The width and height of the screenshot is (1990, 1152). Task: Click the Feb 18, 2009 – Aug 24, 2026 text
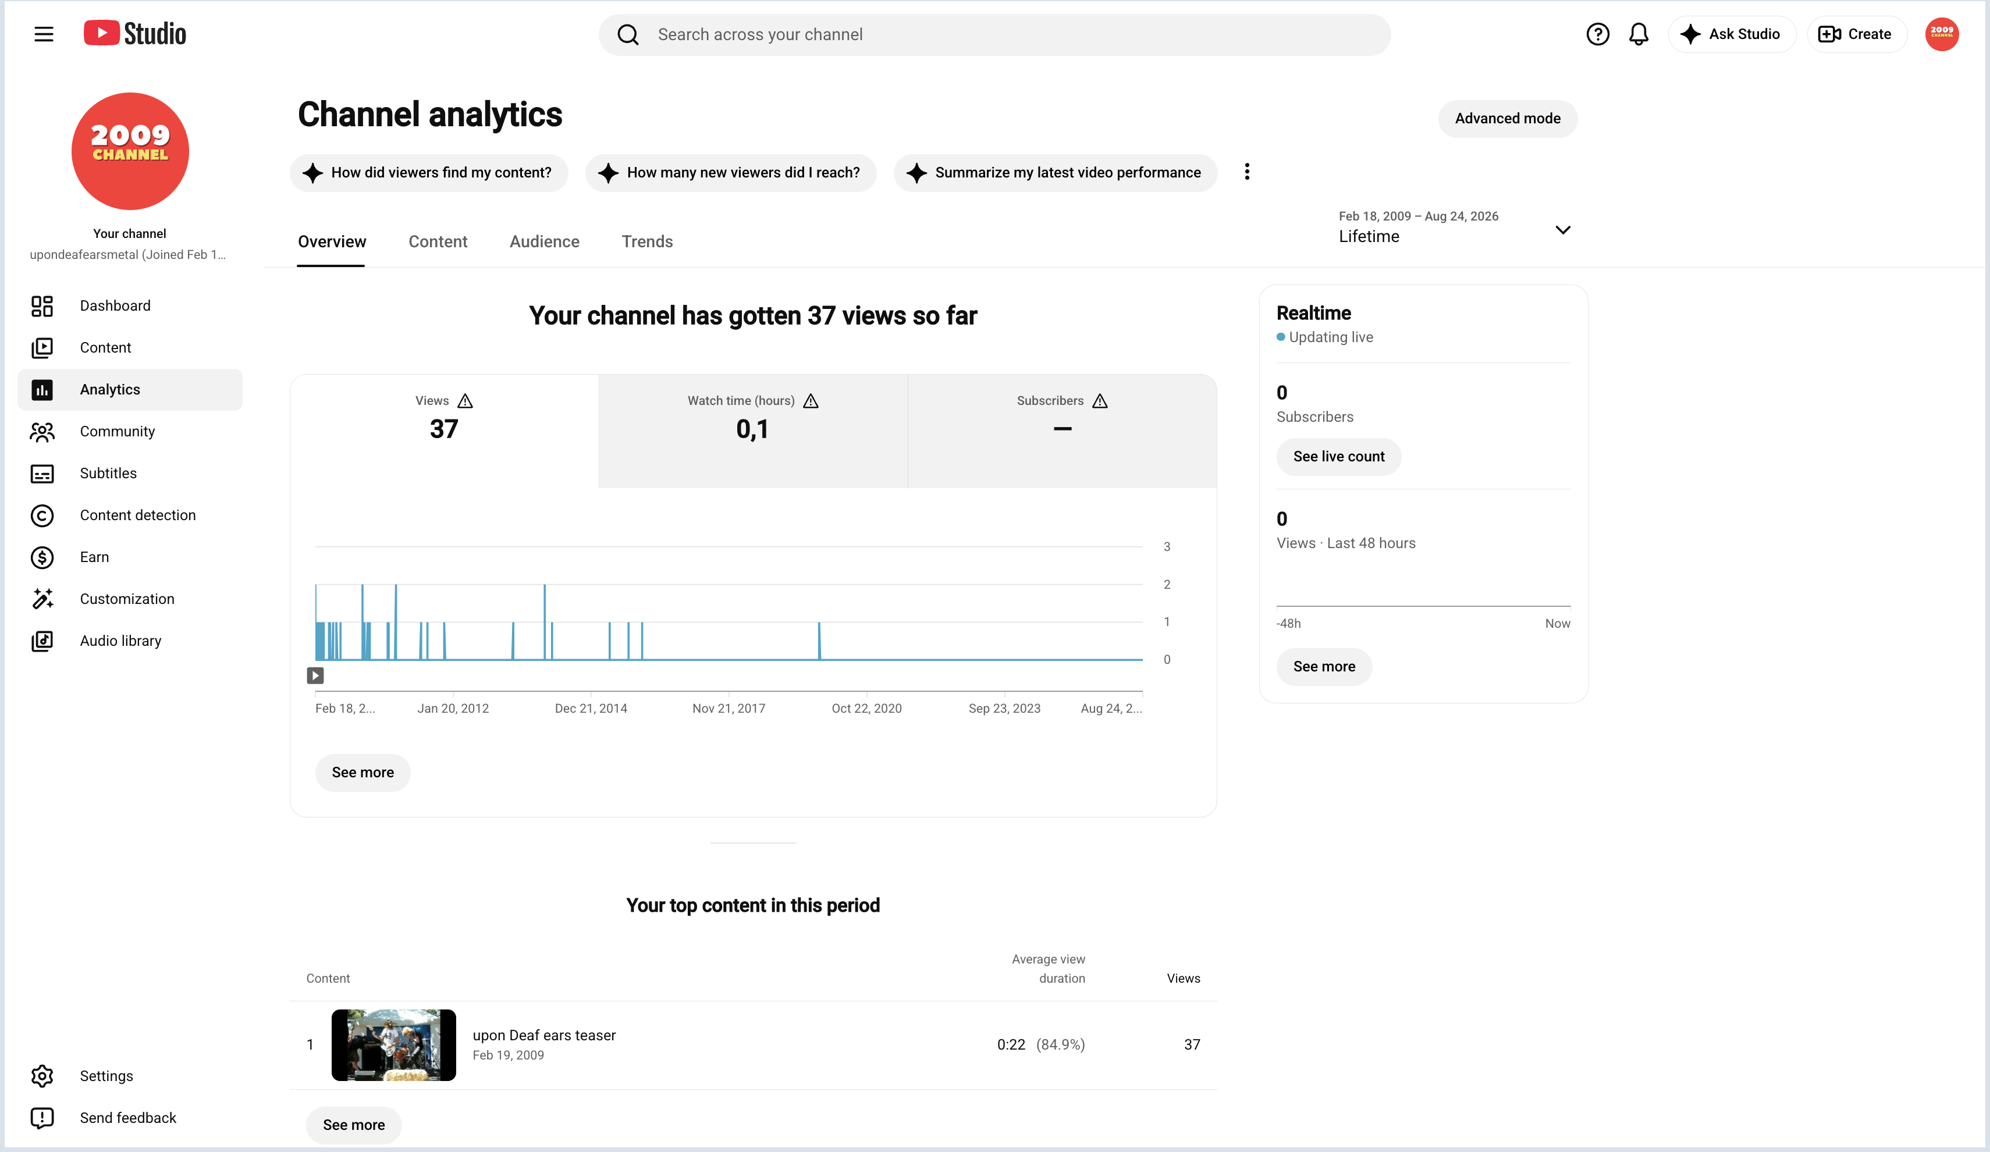point(1418,216)
